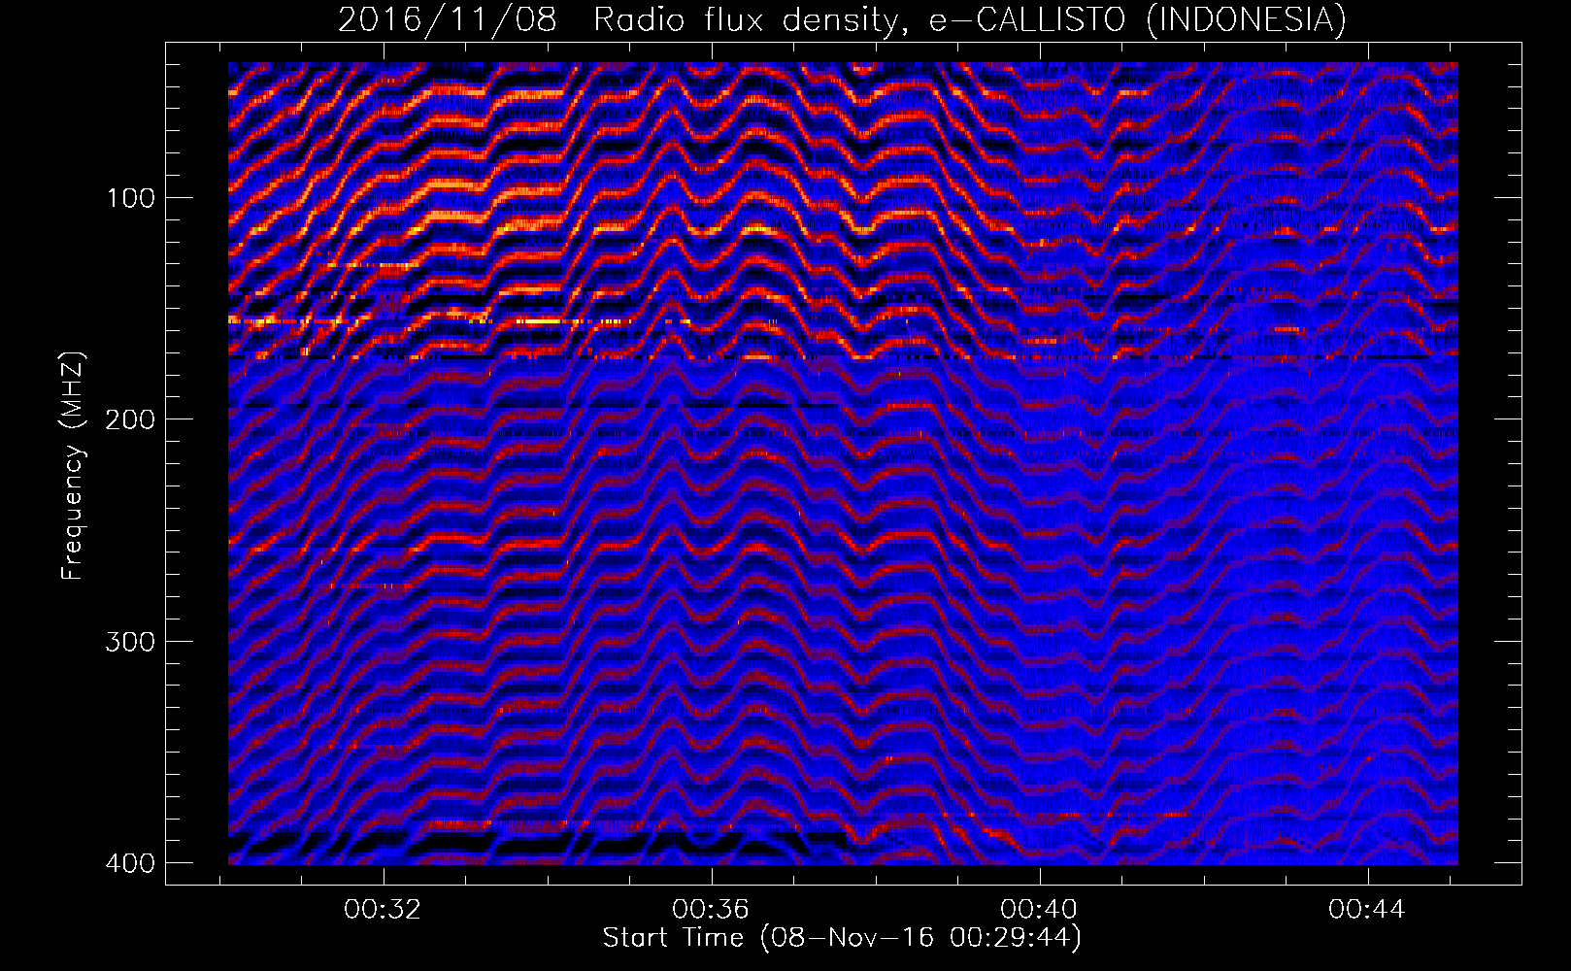
Task: Click the 00:40 time tick label
Action: [x=1039, y=910]
